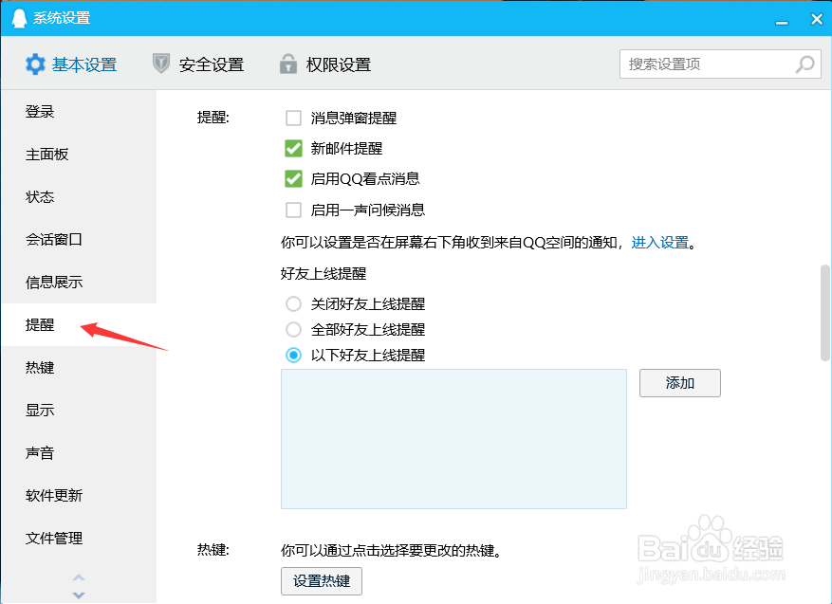Close the 系统设置 window

coord(817,19)
